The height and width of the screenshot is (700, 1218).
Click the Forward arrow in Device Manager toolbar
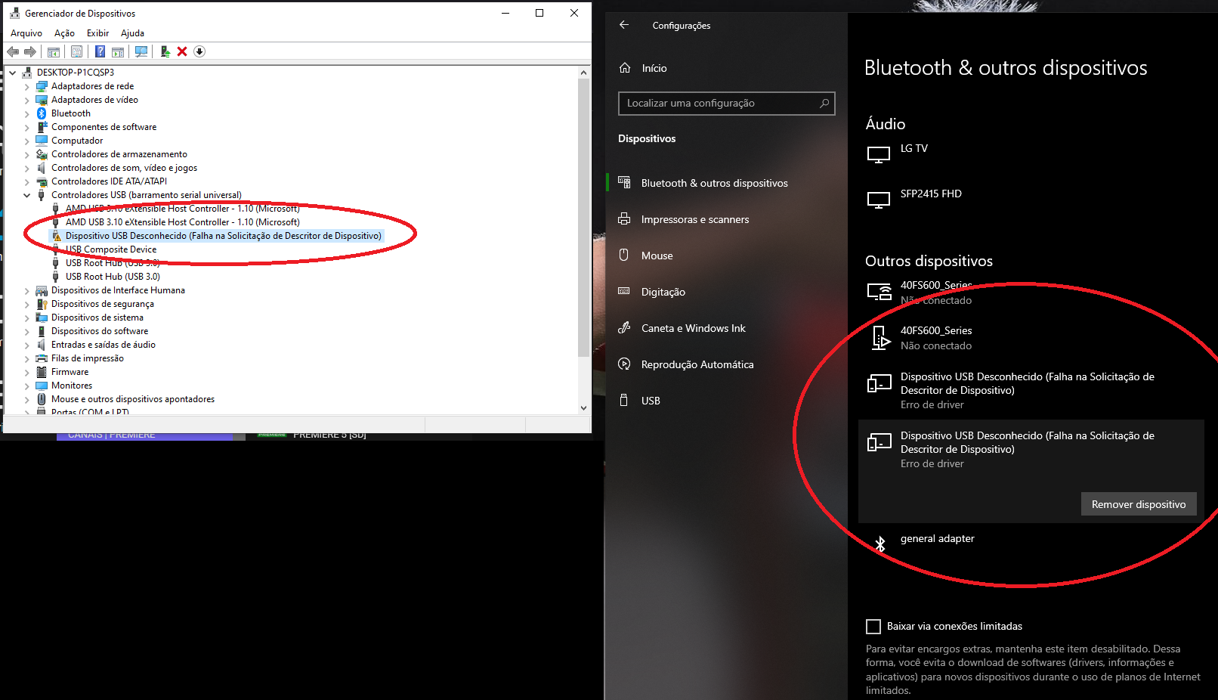point(30,51)
